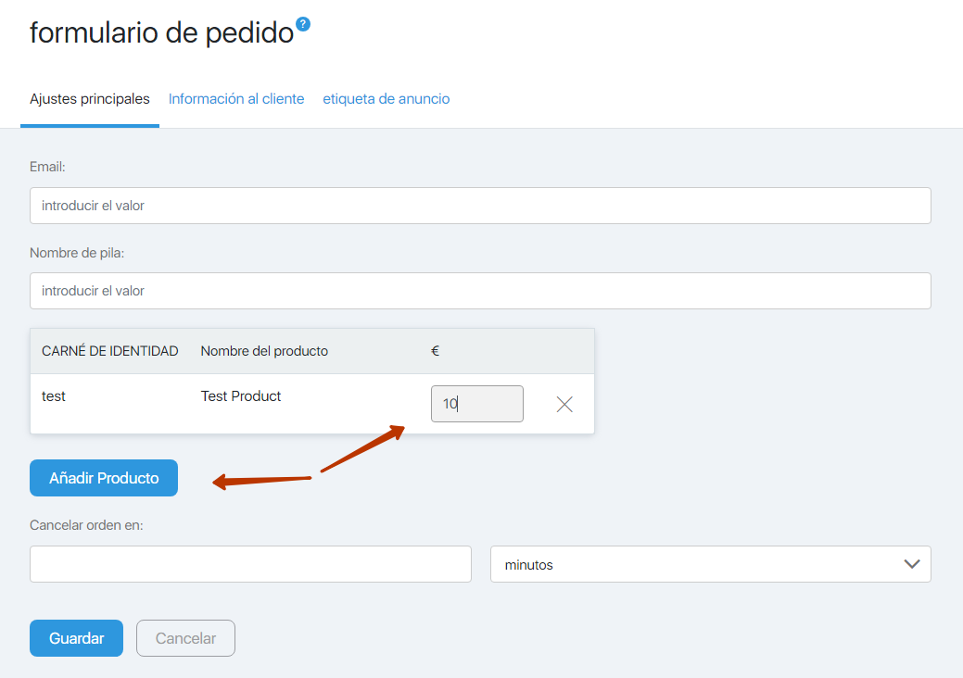Focus the Cancelar orden en input box
Viewport: 963px width, 678px height.
250,564
